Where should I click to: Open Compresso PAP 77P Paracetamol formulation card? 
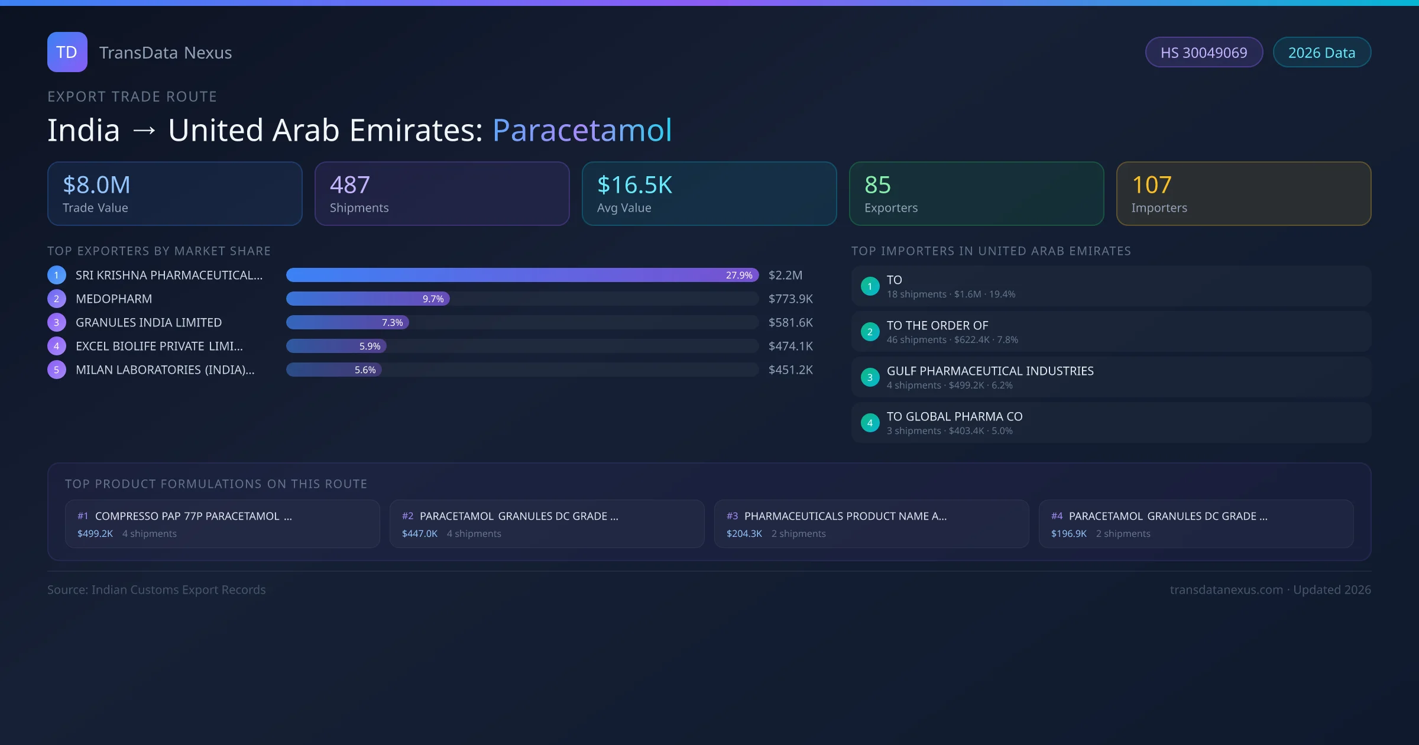[222, 524]
